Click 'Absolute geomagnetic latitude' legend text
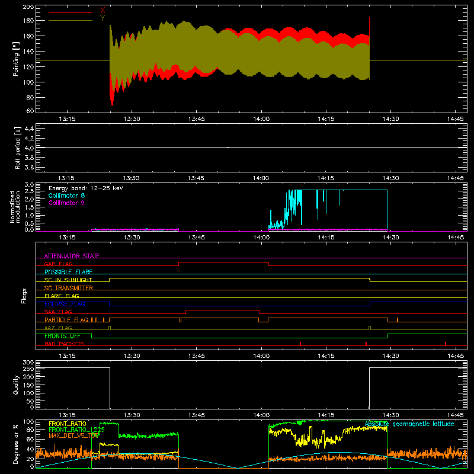The height and width of the screenshot is (474, 474). (409, 424)
